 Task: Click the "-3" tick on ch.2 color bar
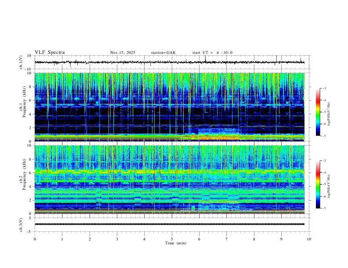(x=324, y=161)
